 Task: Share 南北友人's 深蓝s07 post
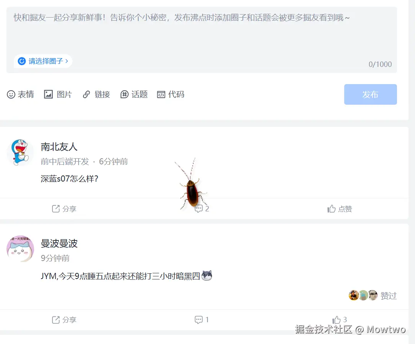coord(64,209)
